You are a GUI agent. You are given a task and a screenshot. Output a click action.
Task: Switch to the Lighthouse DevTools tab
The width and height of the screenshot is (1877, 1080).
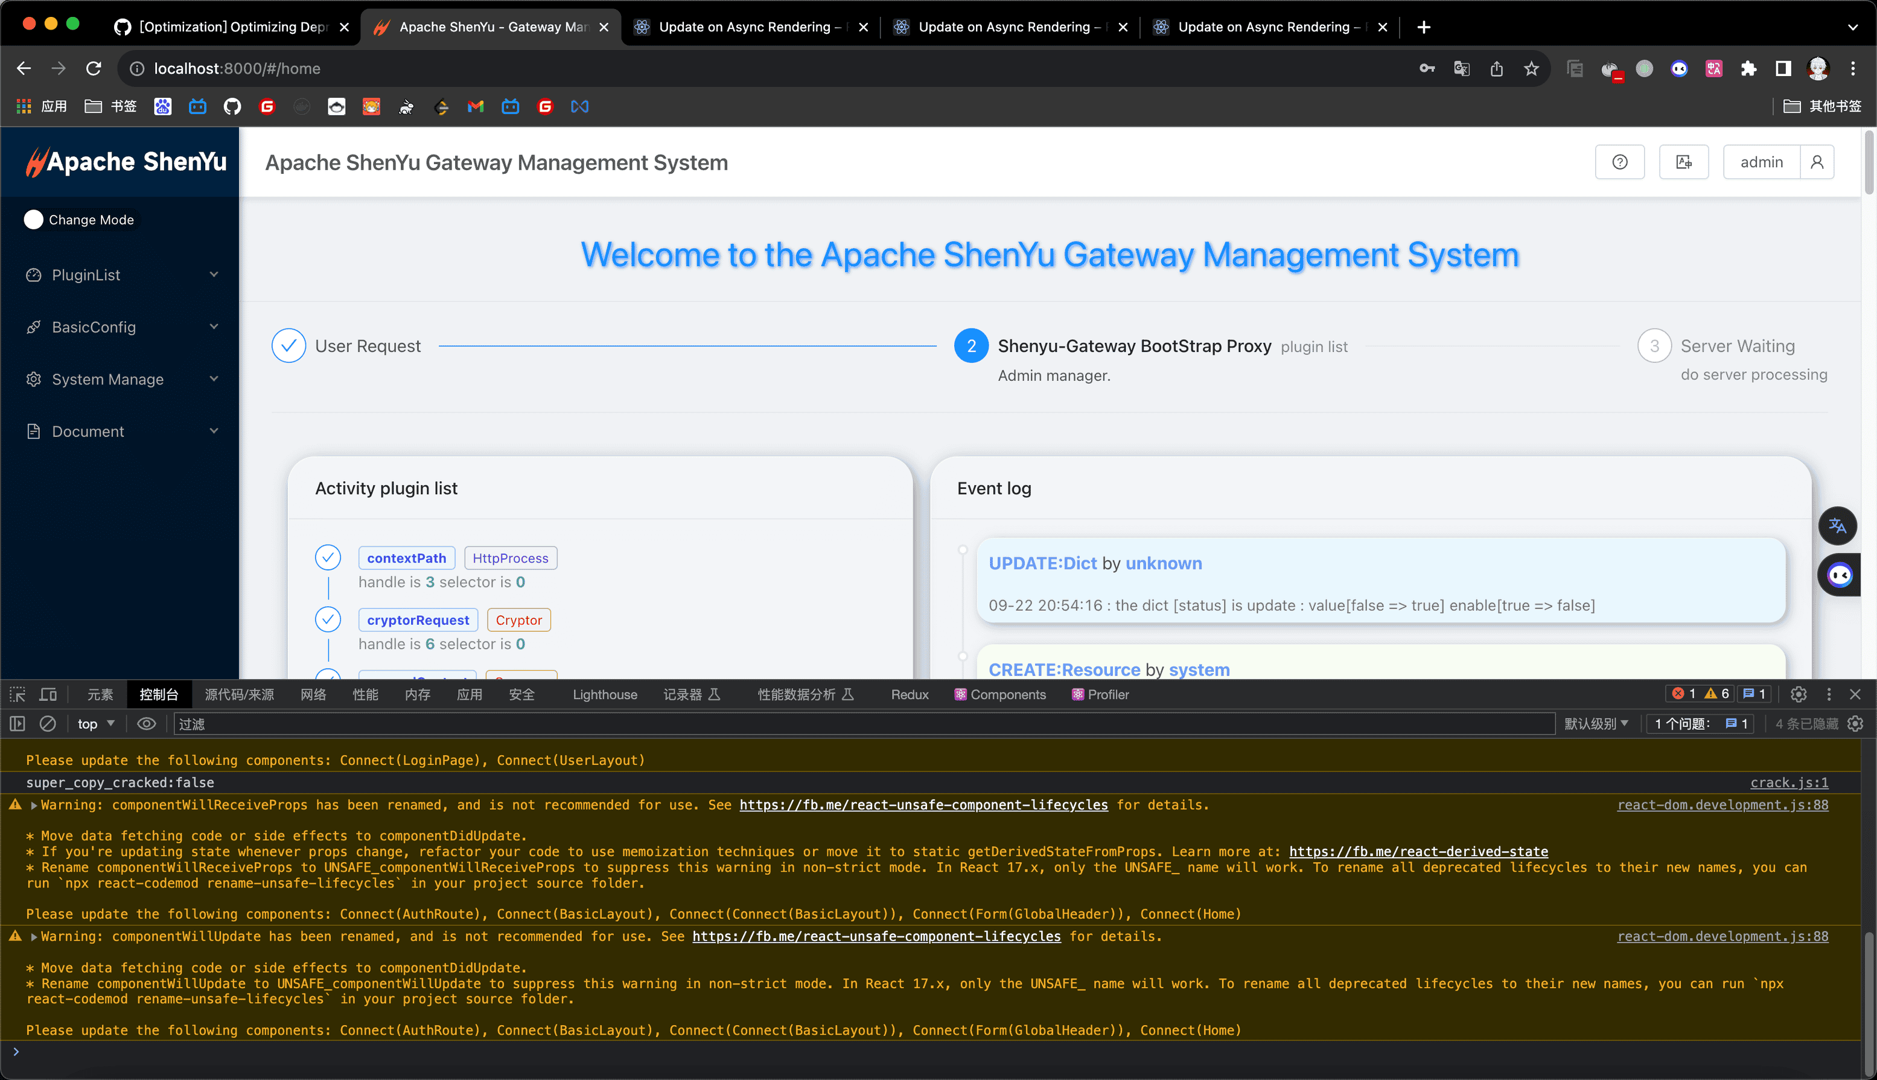tap(604, 694)
